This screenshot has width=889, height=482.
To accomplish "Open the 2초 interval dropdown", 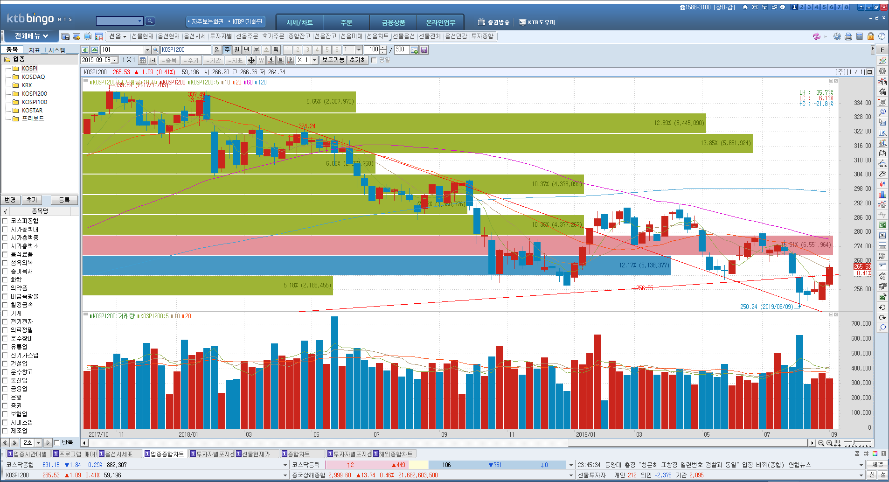I will point(38,443).
